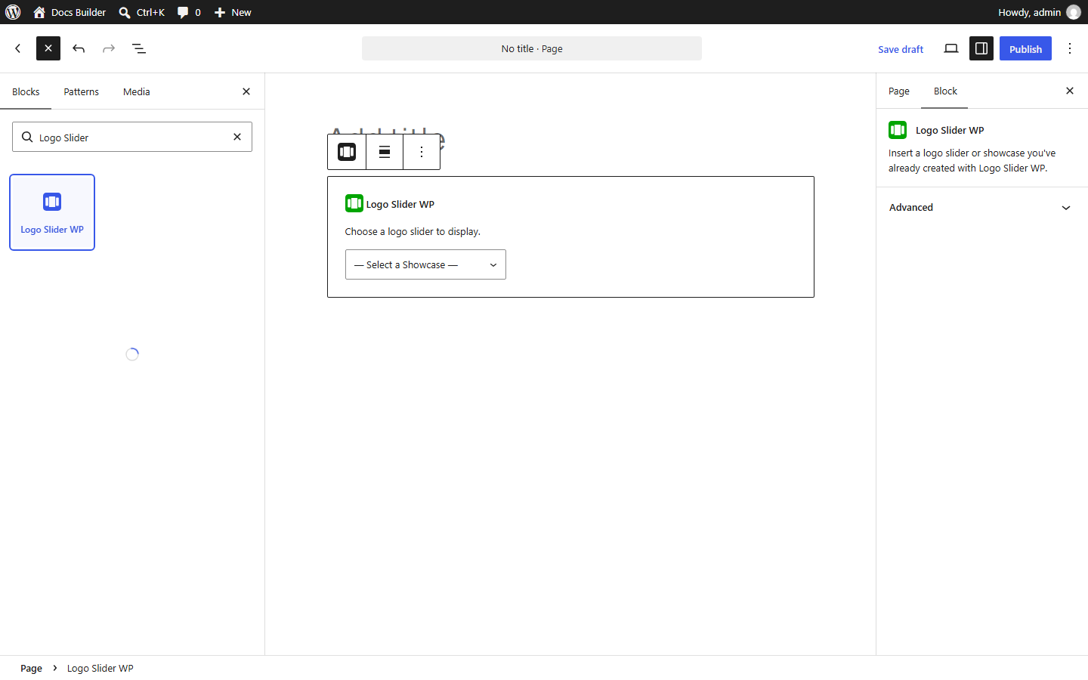Open Ctrl+K search in admin bar
The height and width of the screenshot is (680, 1088).
[x=141, y=12]
